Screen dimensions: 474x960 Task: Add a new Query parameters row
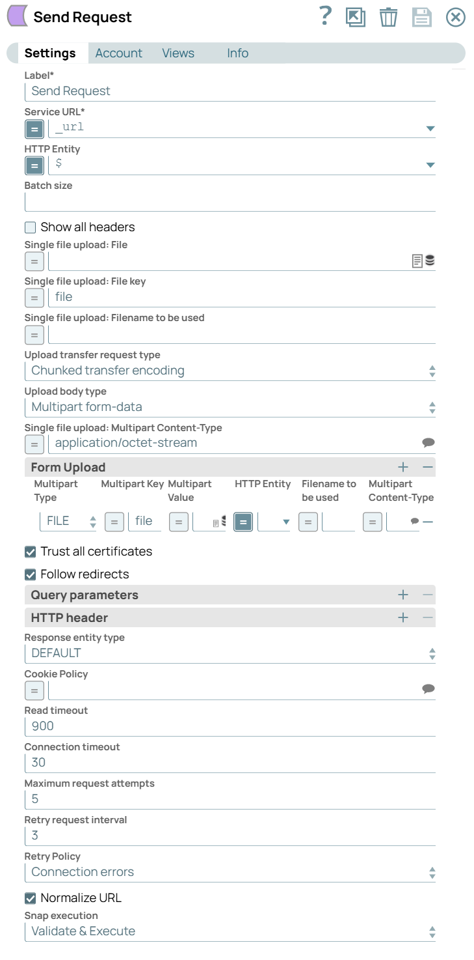pyautogui.click(x=403, y=595)
